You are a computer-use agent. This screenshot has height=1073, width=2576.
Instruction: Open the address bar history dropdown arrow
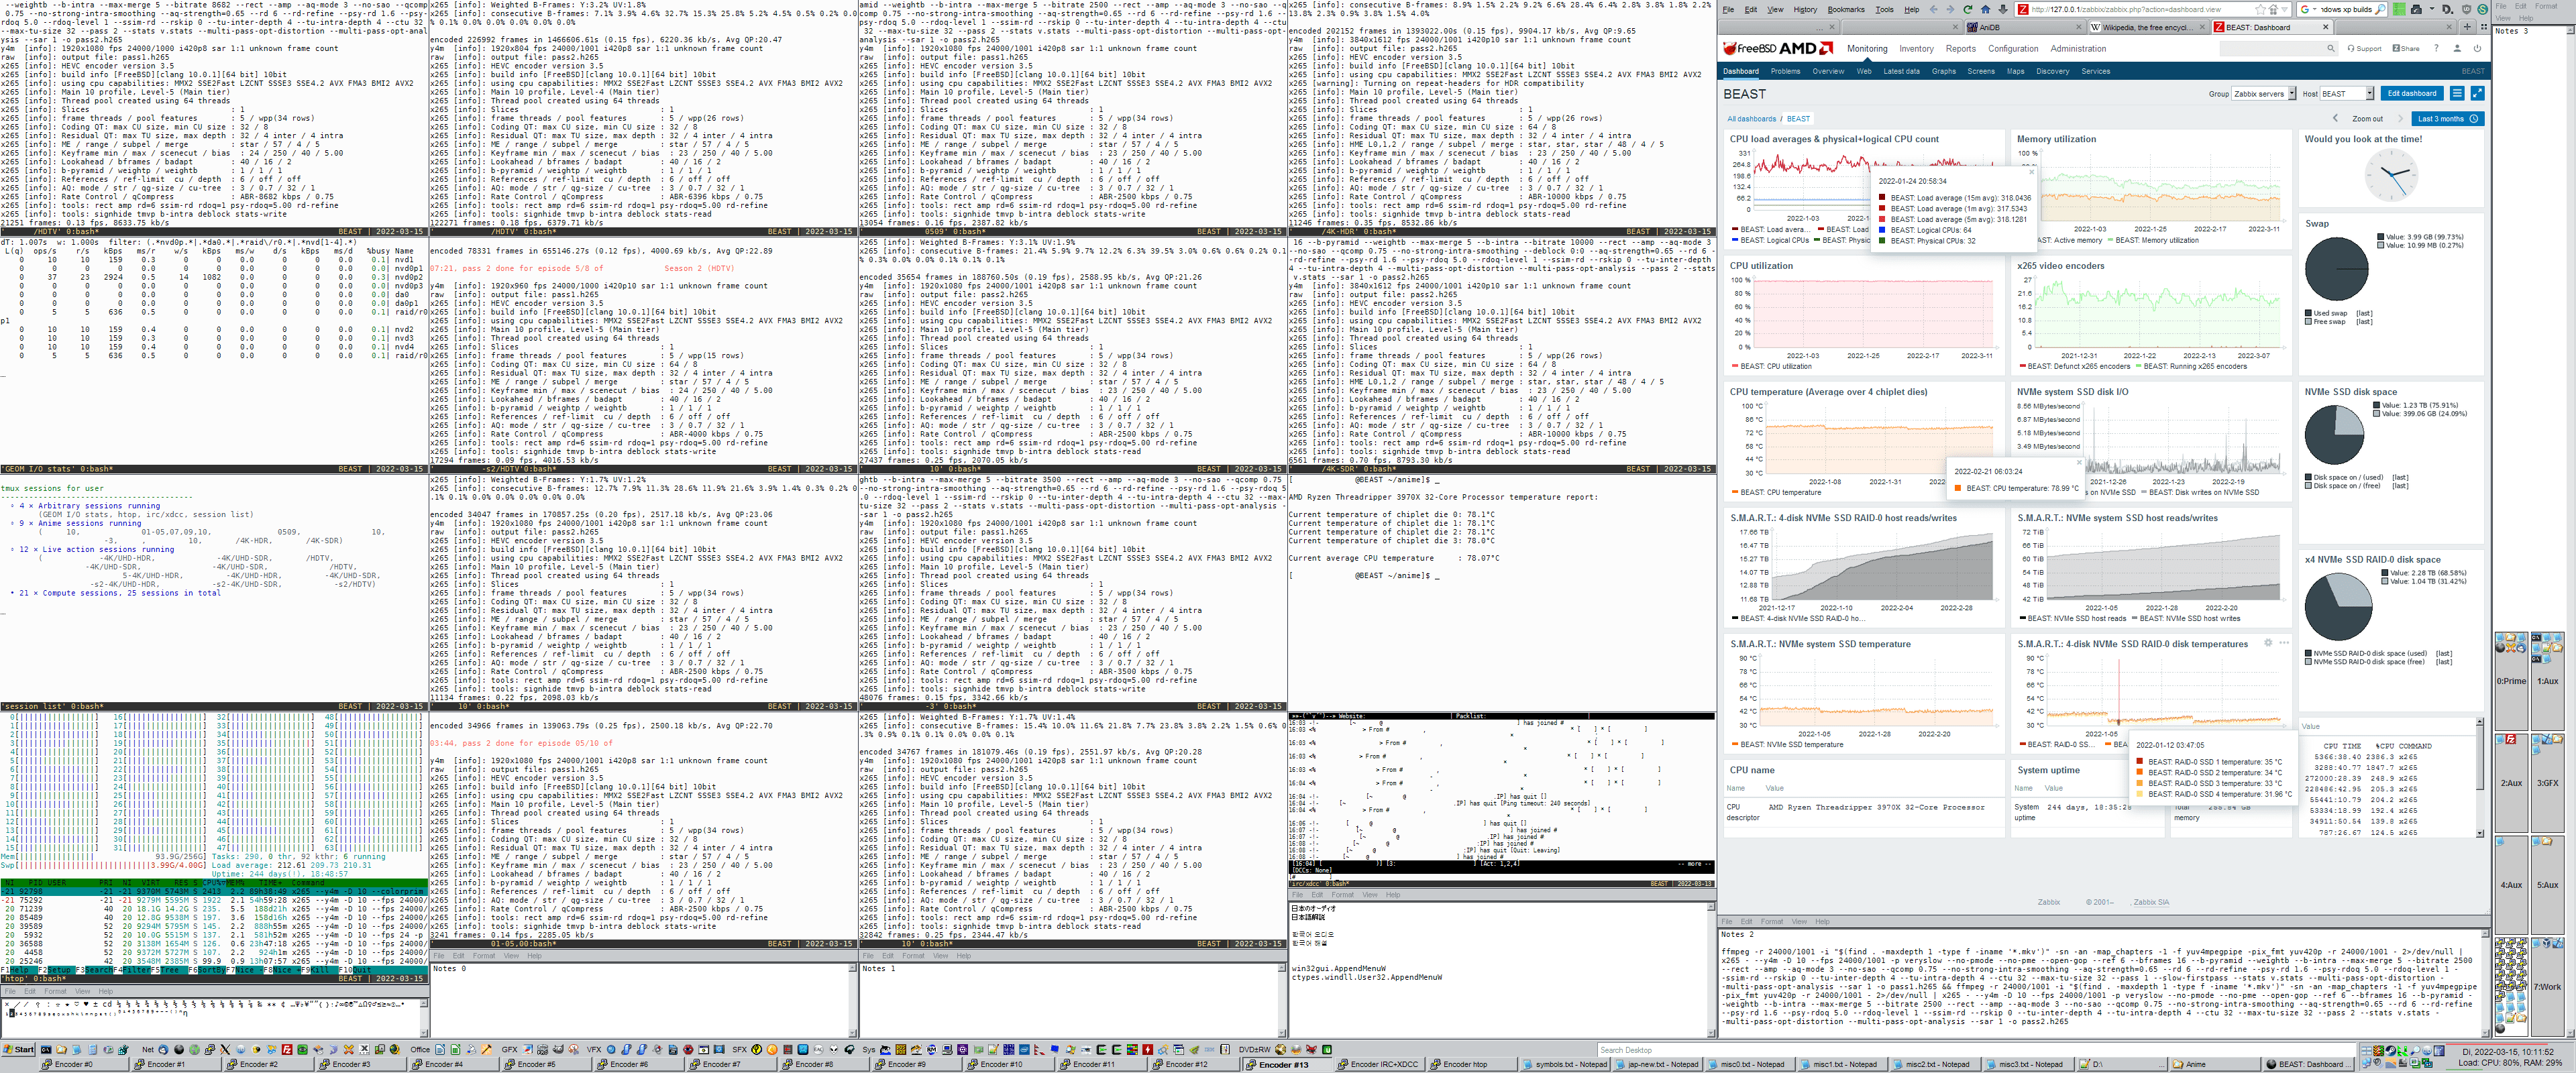coord(2285,9)
